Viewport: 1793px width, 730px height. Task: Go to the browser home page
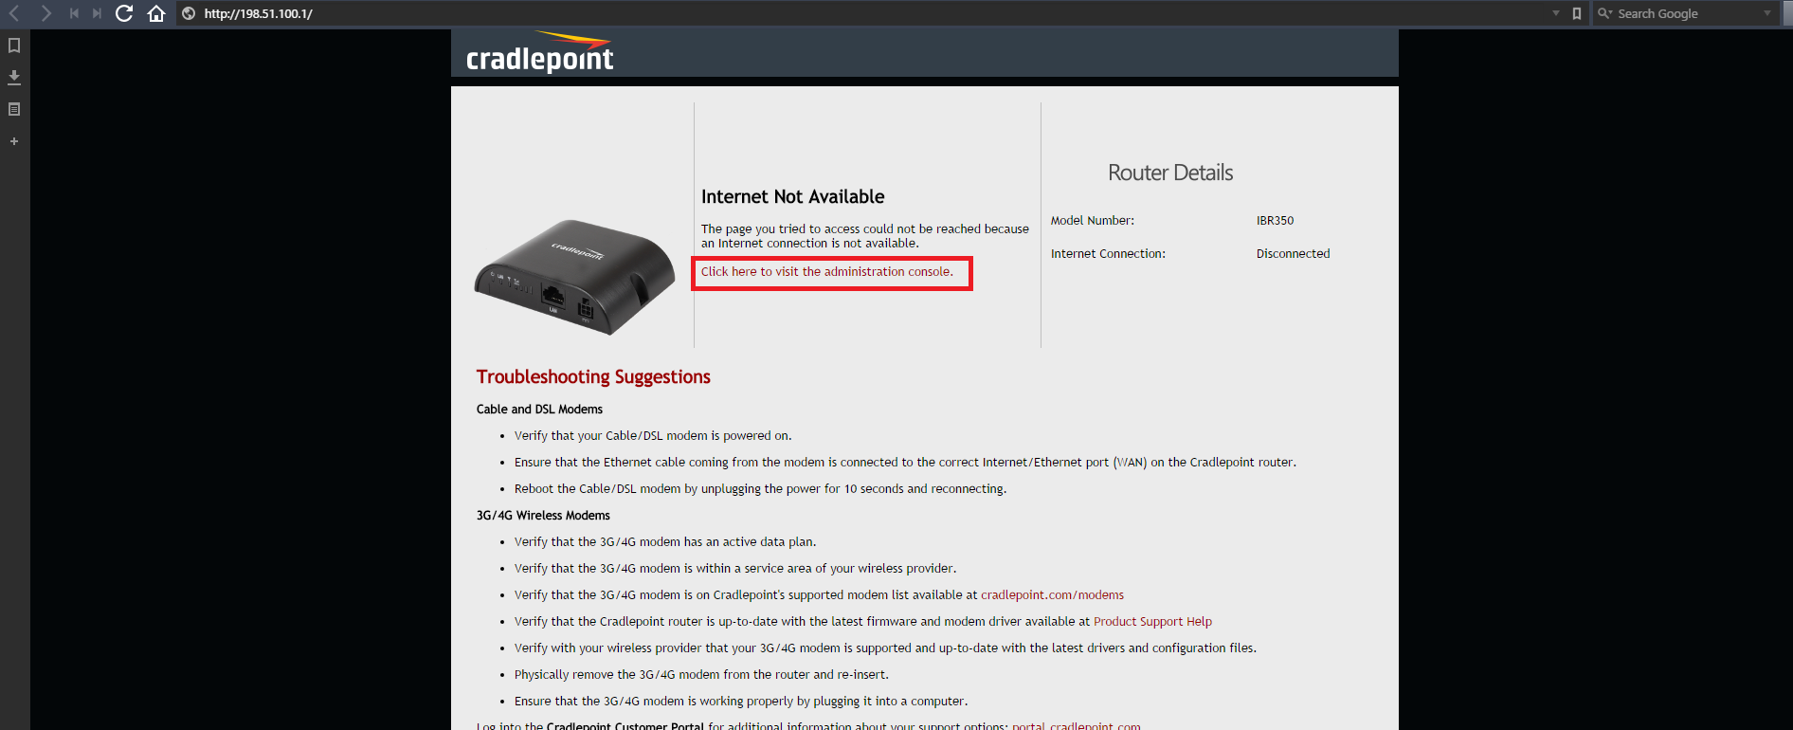click(156, 13)
